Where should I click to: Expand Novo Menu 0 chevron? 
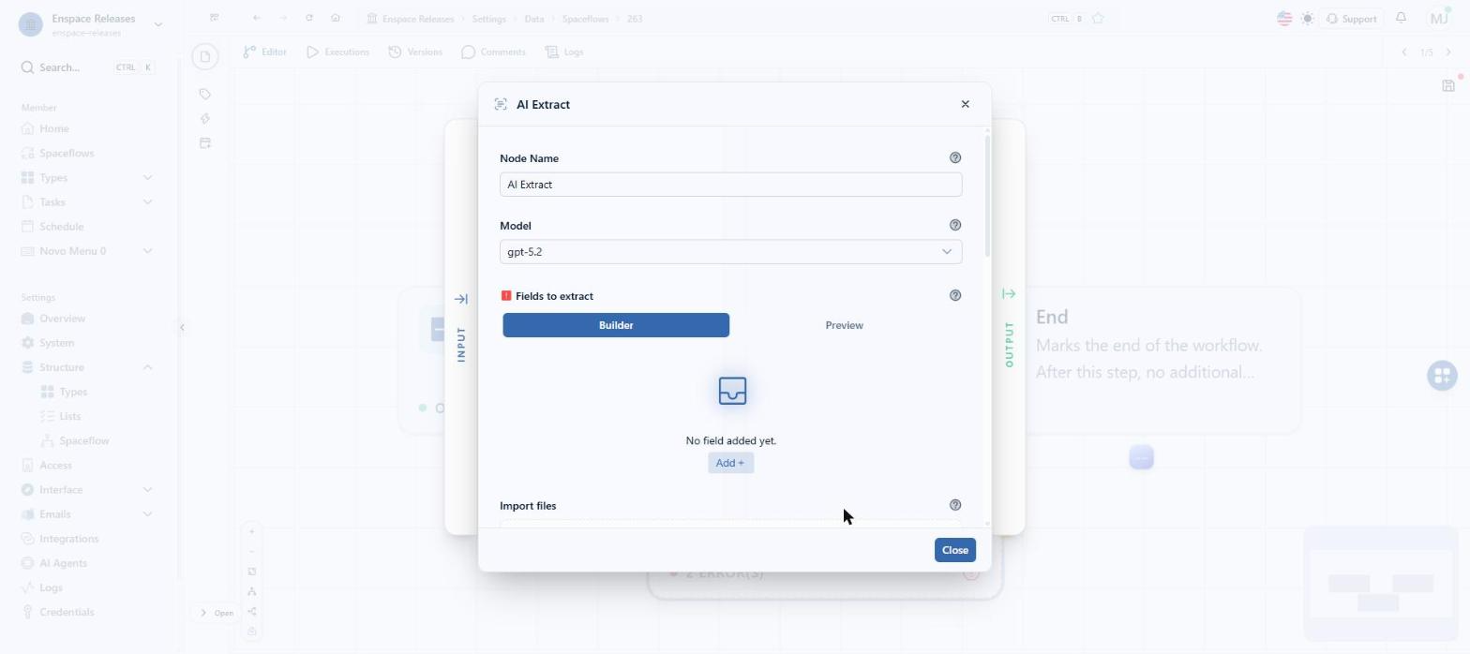tap(147, 251)
